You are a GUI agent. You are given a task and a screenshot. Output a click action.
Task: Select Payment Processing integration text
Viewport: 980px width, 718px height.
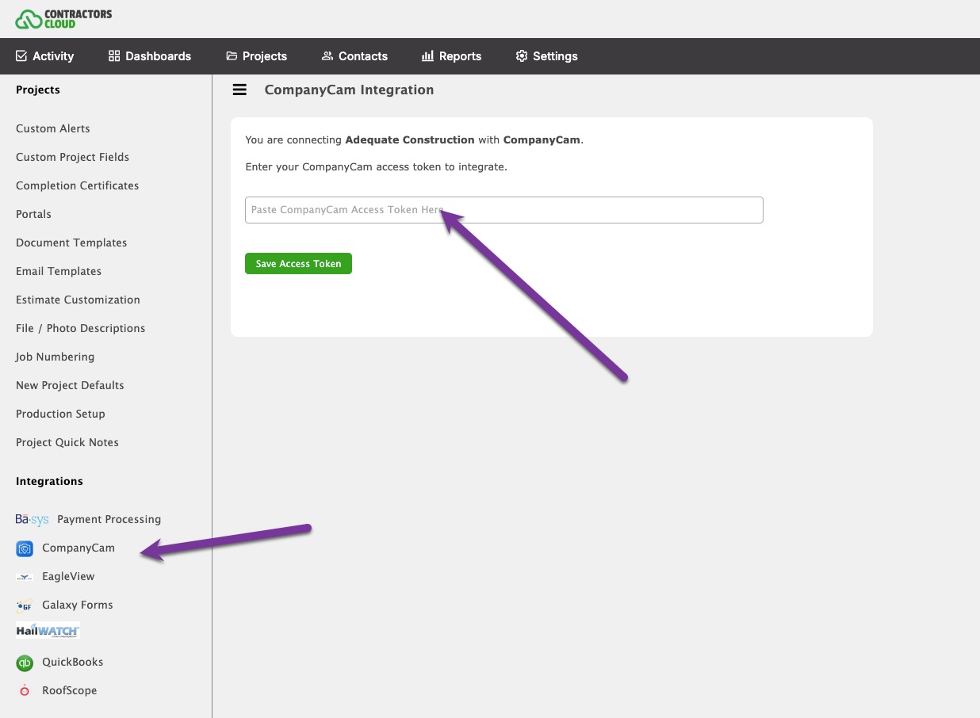point(109,520)
